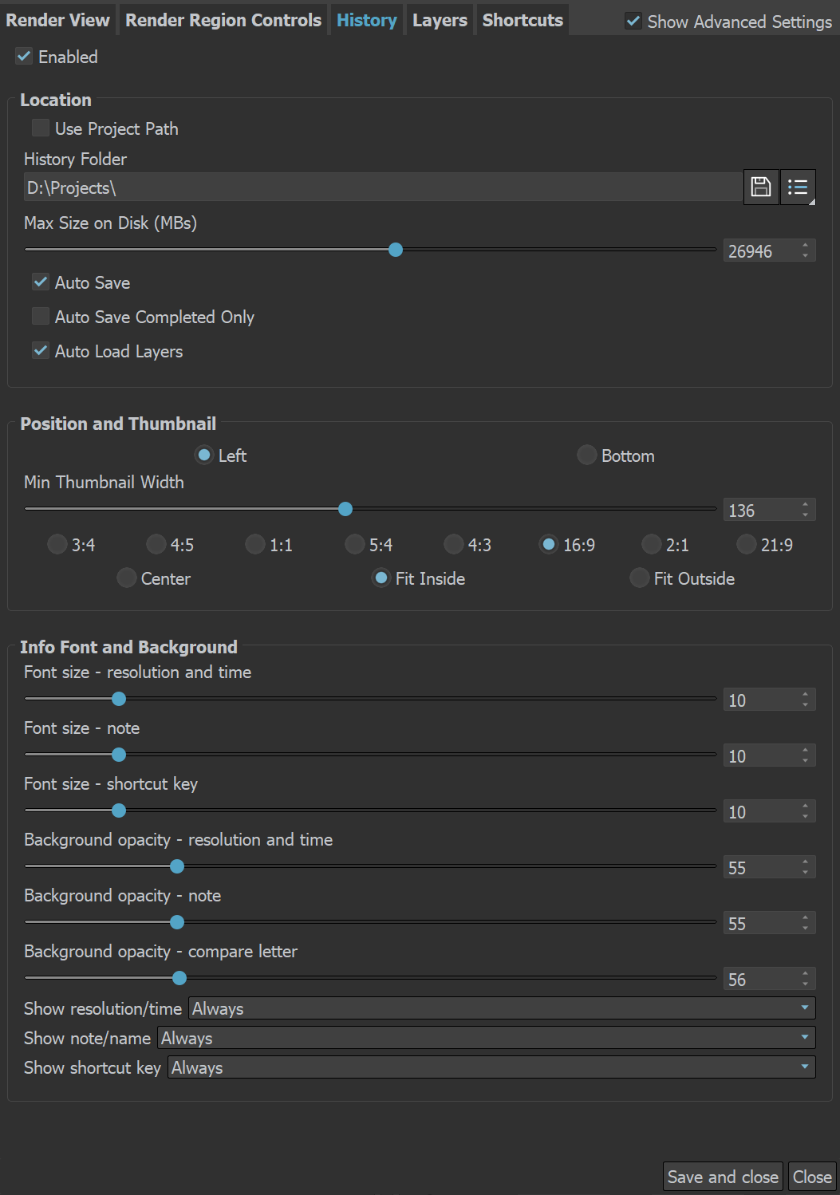
Task: Toggle Show Advanced Settings
Action: click(x=633, y=22)
